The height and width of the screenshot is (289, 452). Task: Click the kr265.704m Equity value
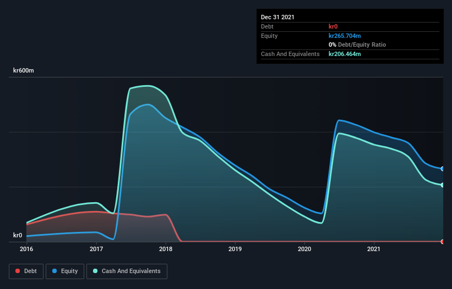pyautogui.click(x=345, y=36)
